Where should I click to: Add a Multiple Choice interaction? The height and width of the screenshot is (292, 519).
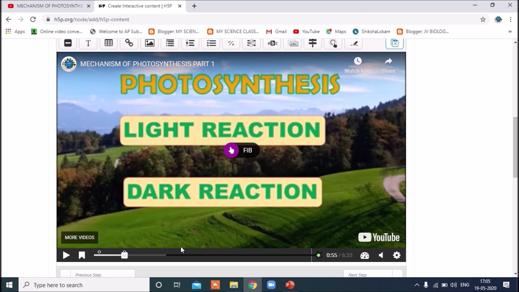pyautogui.click(x=211, y=43)
